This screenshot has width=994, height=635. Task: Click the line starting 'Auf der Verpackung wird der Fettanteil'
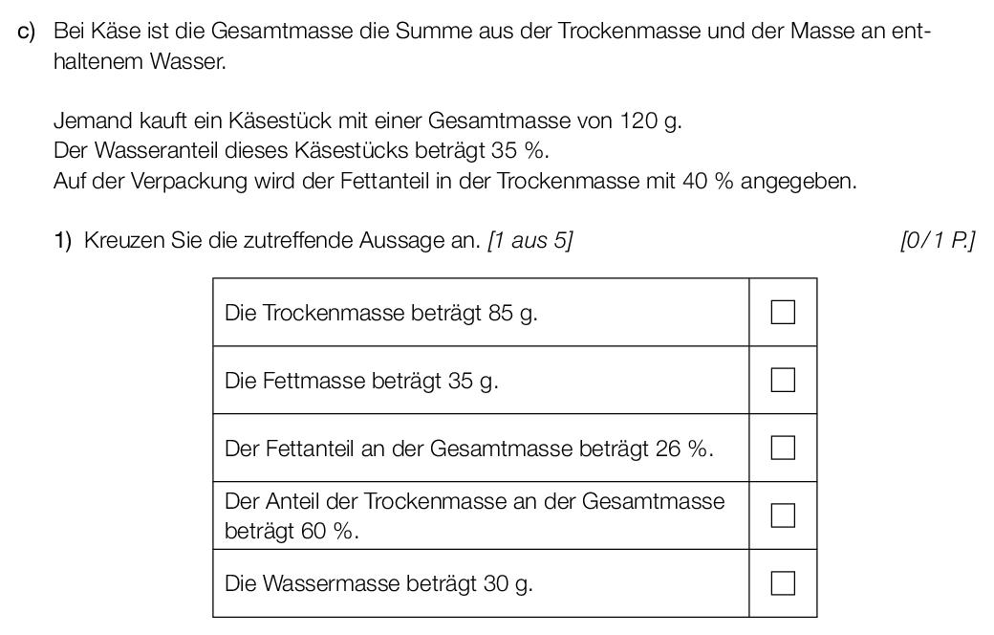[x=455, y=181]
